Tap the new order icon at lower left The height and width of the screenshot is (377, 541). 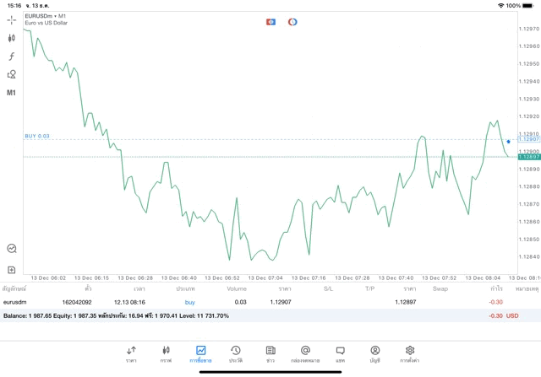coord(12,270)
